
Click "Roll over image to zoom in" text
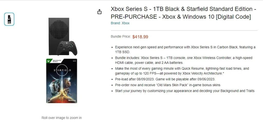pyautogui.click(x=62, y=118)
